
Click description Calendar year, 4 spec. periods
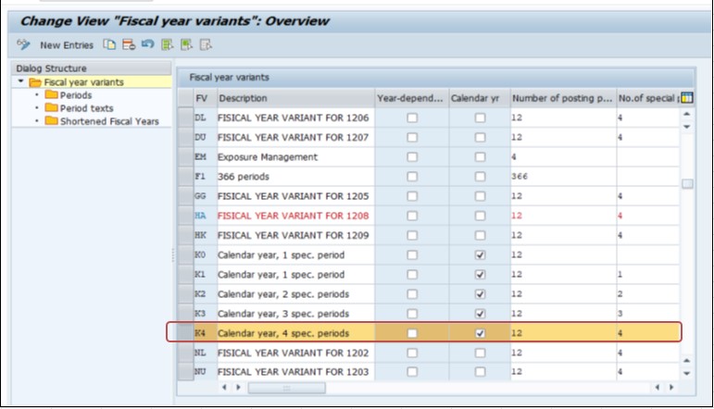point(283,333)
